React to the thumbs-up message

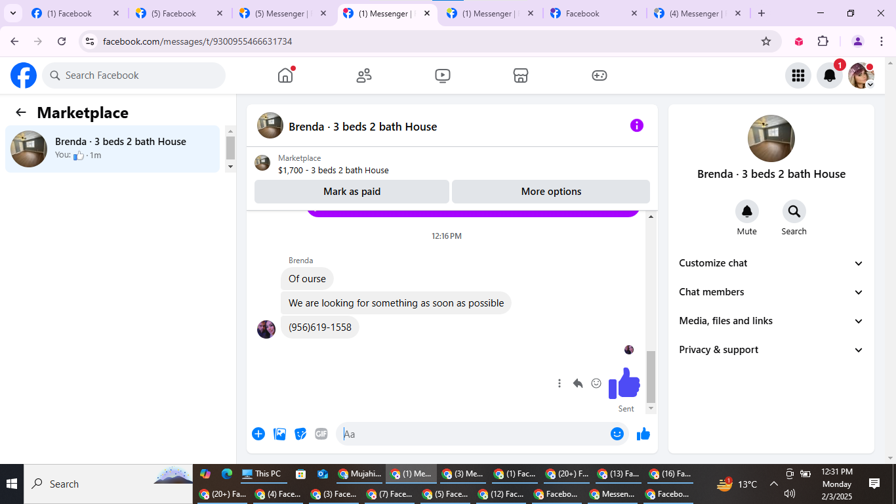pyautogui.click(x=596, y=383)
